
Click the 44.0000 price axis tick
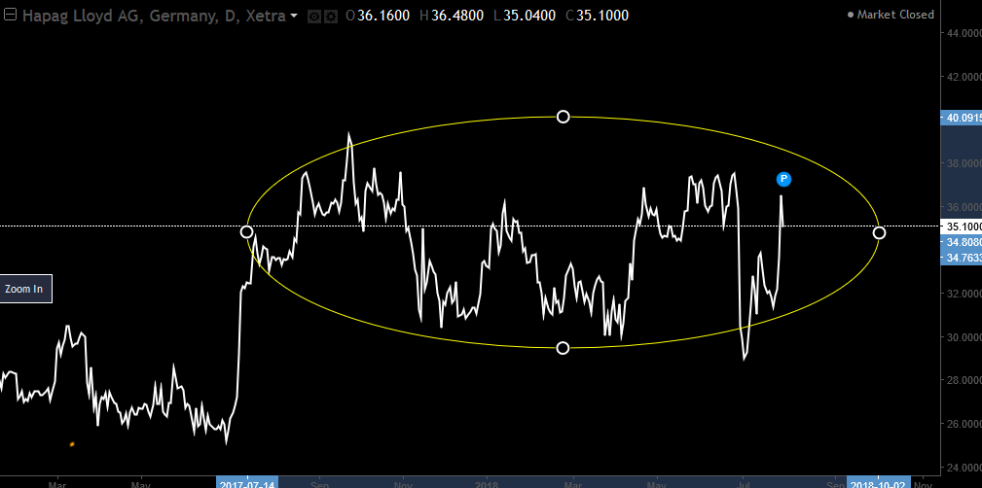click(964, 33)
